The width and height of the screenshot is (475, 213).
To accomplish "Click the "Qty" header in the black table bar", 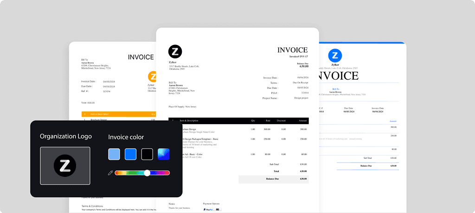I will [x=253, y=121].
